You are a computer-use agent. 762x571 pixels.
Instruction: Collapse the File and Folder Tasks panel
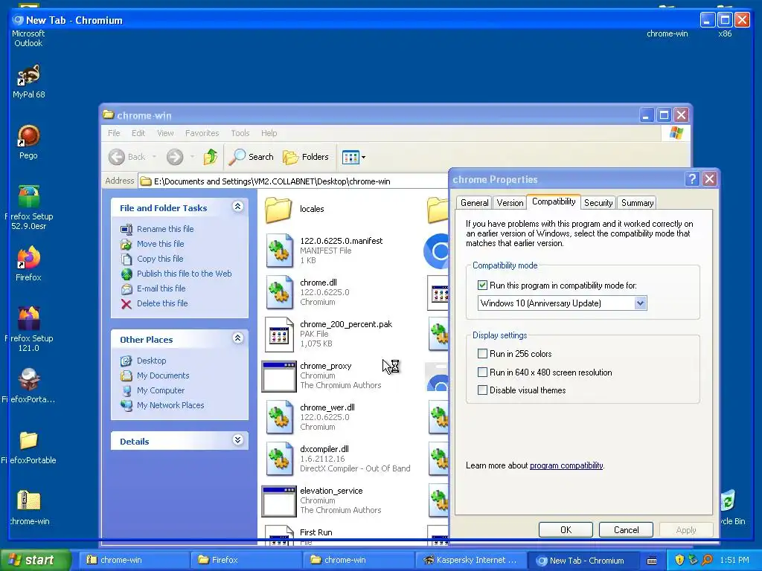[x=237, y=207]
